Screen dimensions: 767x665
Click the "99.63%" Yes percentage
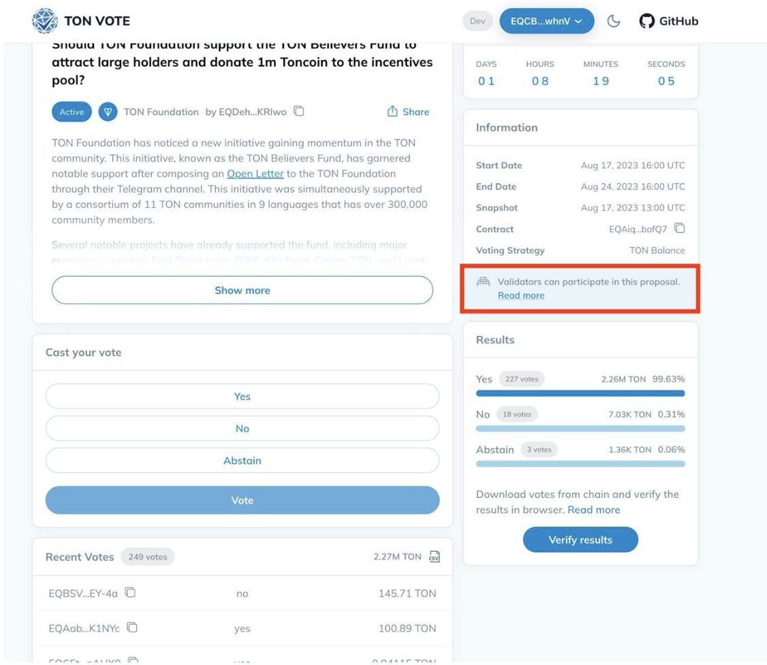[669, 380]
